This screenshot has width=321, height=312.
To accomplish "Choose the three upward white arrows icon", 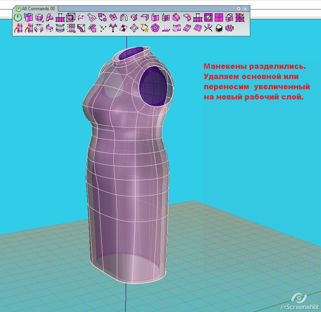I will (166, 28).
